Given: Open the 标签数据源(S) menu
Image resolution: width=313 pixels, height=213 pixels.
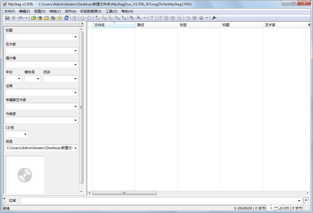Looking at the screenshot, I should [x=90, y=11].
